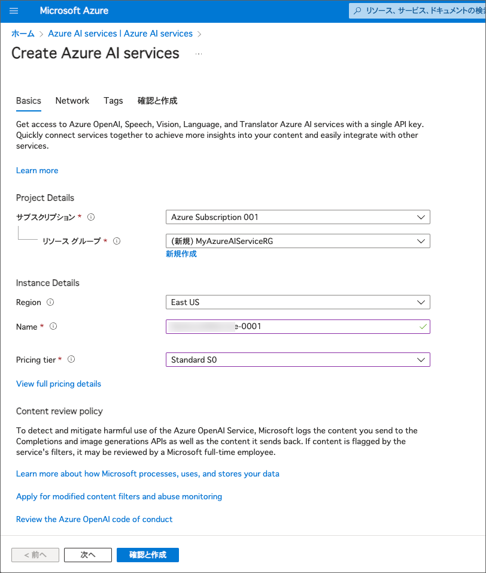Switch to the Tags tab
Screen dimensions: 486x573
pos(113,101)
